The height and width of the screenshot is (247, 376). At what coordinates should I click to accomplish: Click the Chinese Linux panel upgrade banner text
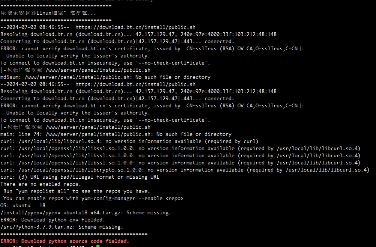pos(48,13)
